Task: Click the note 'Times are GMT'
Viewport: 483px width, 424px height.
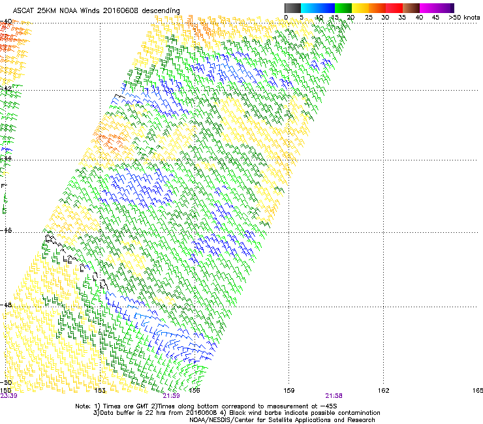Action: pyautogui.click(x=126, y=406)
